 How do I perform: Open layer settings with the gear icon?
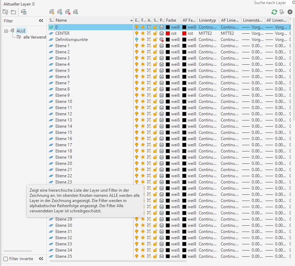290,12
